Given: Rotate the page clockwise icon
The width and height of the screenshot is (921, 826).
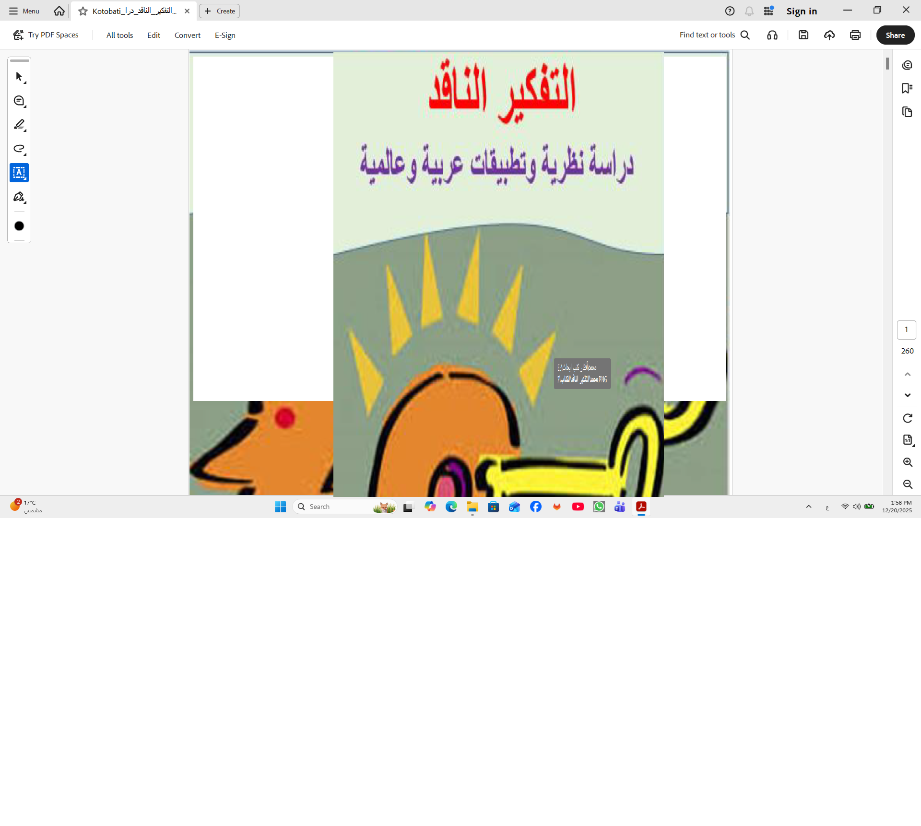Looking at the screenshot, I should point(908,418).
